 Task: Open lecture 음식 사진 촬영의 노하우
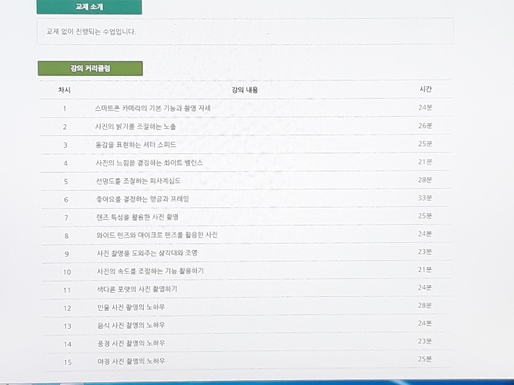(x=131, y=325)
